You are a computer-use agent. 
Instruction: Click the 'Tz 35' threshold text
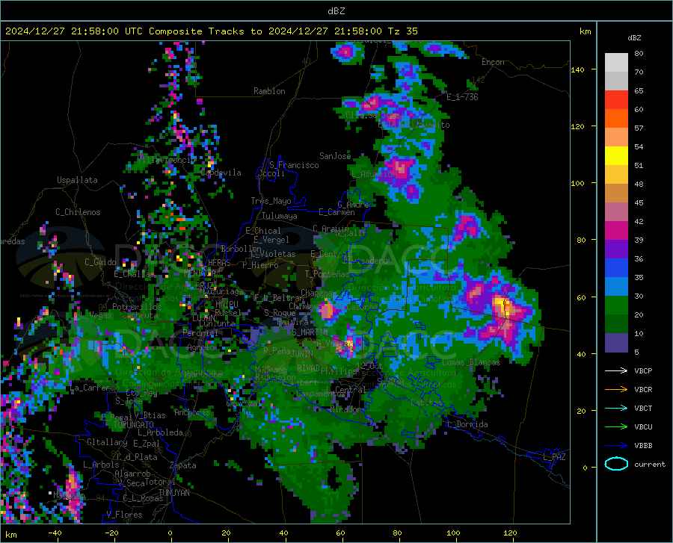click(402, 31)
